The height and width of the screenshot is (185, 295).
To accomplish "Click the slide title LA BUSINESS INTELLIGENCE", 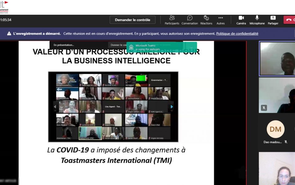I will 116,61.
